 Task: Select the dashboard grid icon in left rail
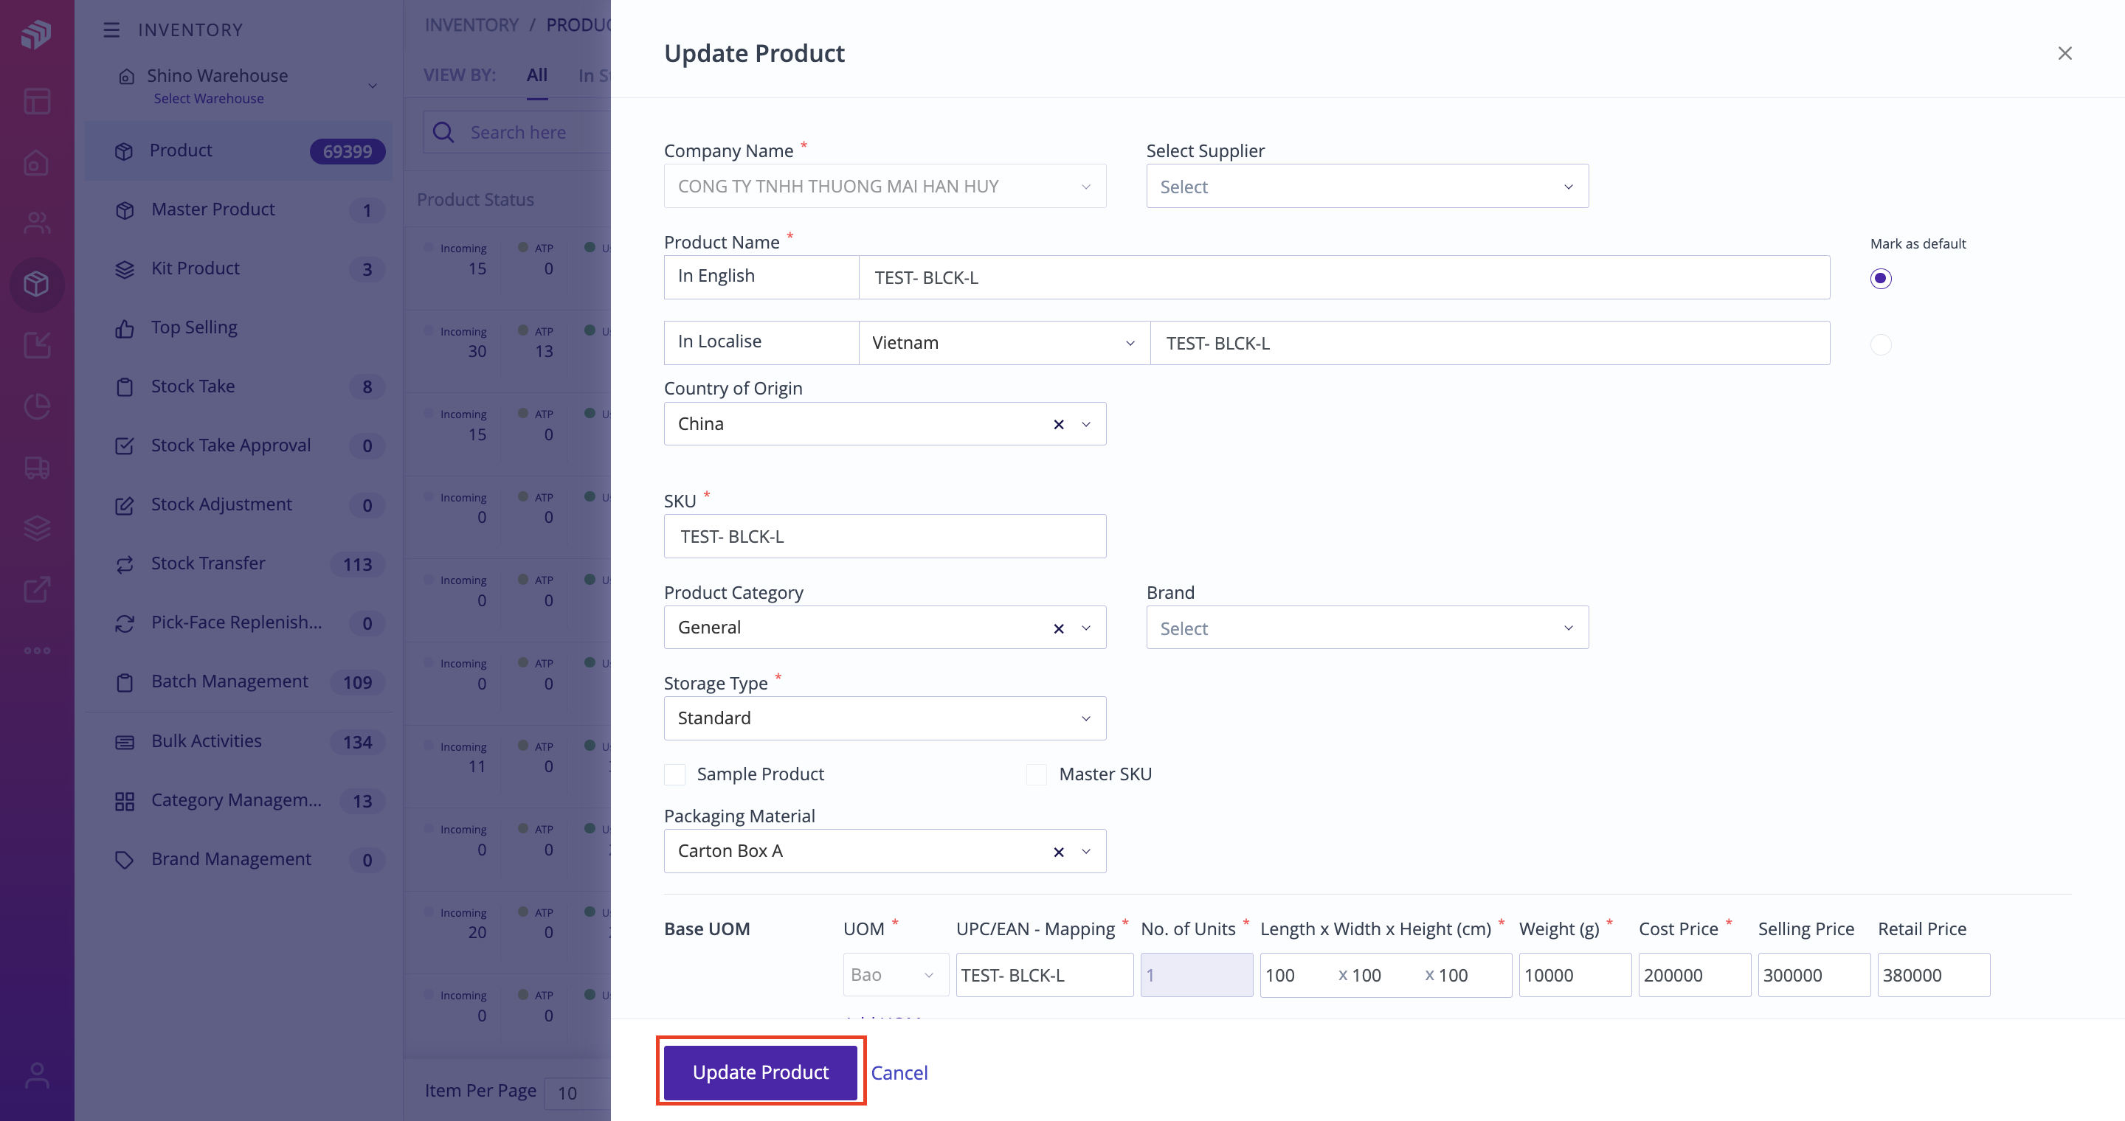click(x=37, y=100)
